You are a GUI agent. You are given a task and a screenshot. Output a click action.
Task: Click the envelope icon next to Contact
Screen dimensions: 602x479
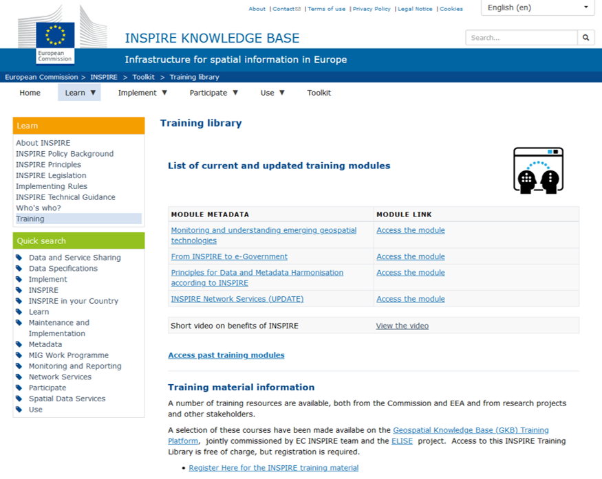(298, 9)
